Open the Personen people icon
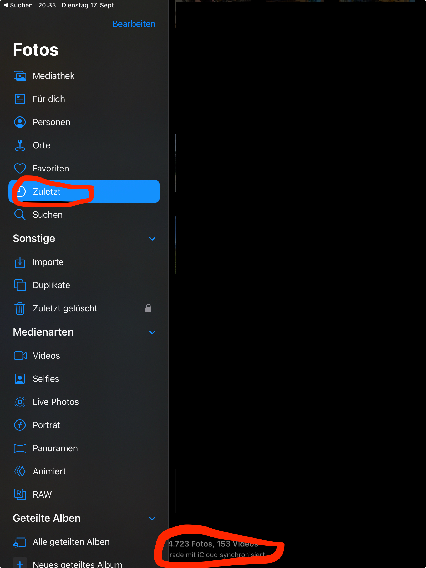 [x=20, y=122]
